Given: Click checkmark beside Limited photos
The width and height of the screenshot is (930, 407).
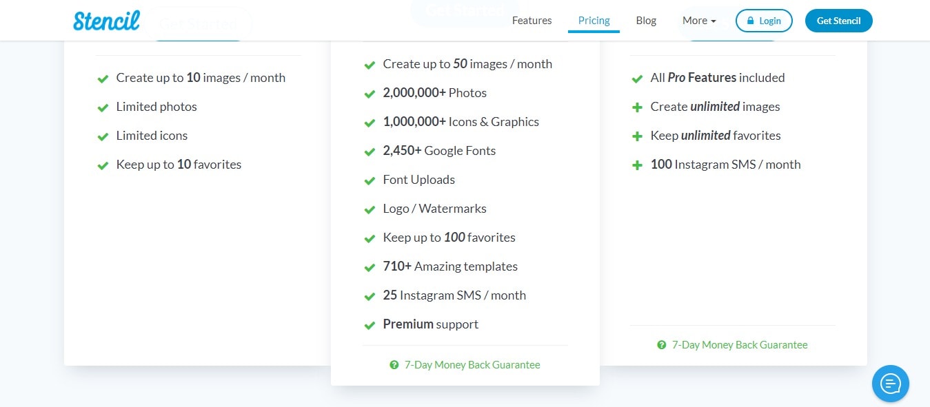Looking at the screenshot, I should 103,107.
